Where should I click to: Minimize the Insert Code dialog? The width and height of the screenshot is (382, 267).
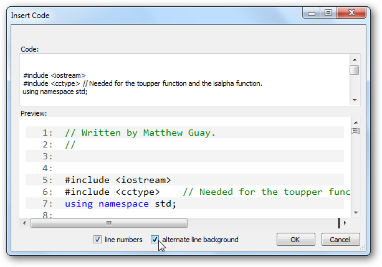coord(312,13)
